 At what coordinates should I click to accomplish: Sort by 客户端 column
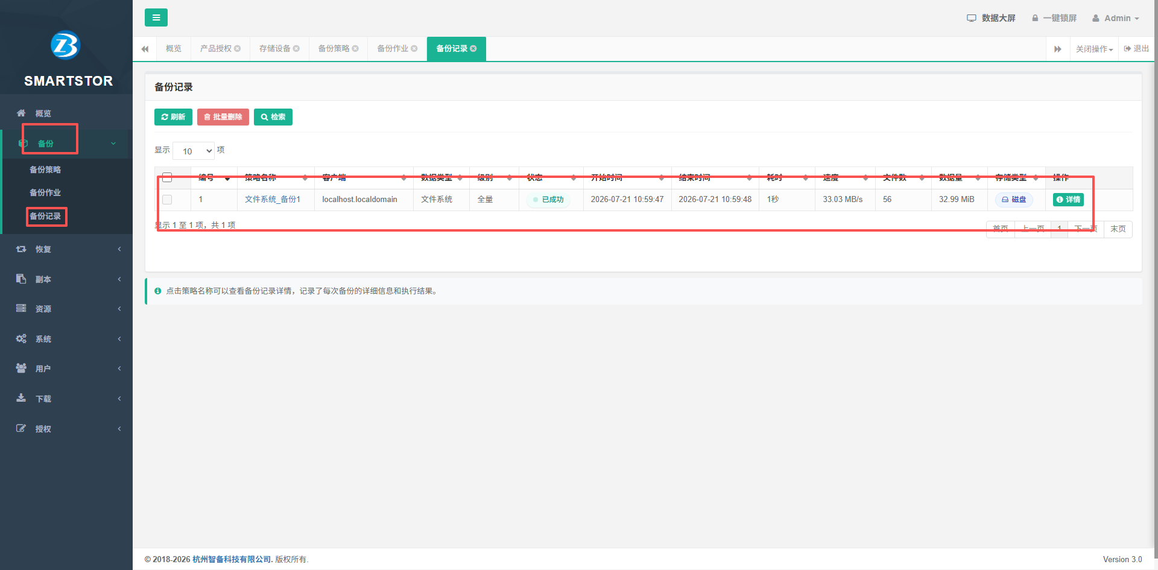(x=364, y=177)
